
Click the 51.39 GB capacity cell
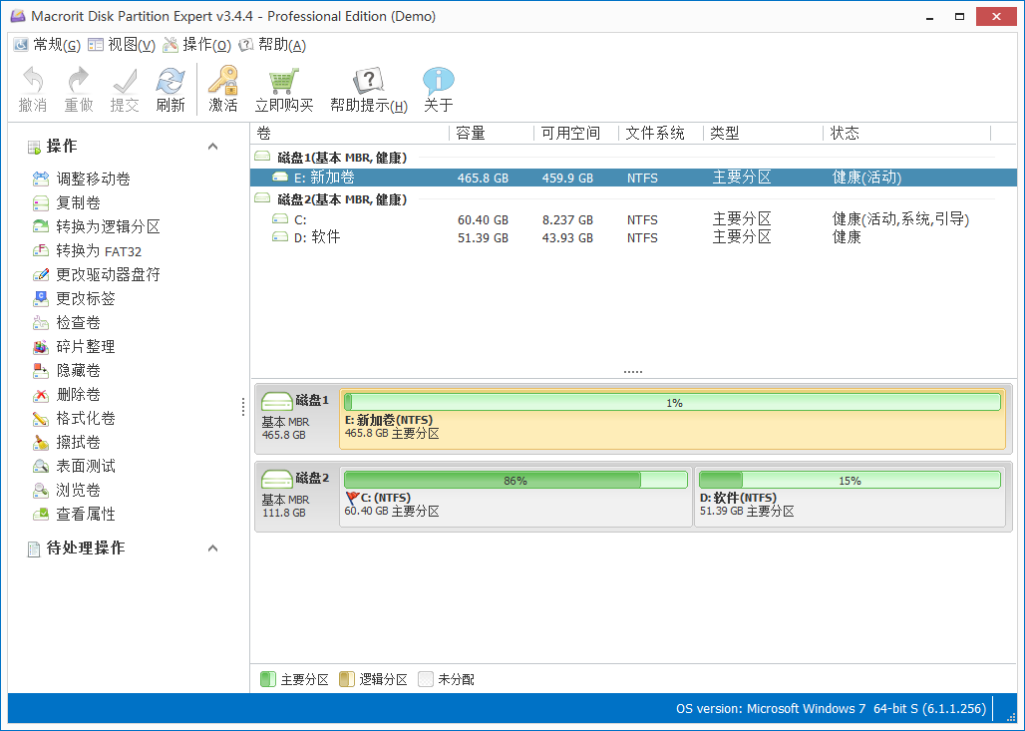click(x=483, y=238)
